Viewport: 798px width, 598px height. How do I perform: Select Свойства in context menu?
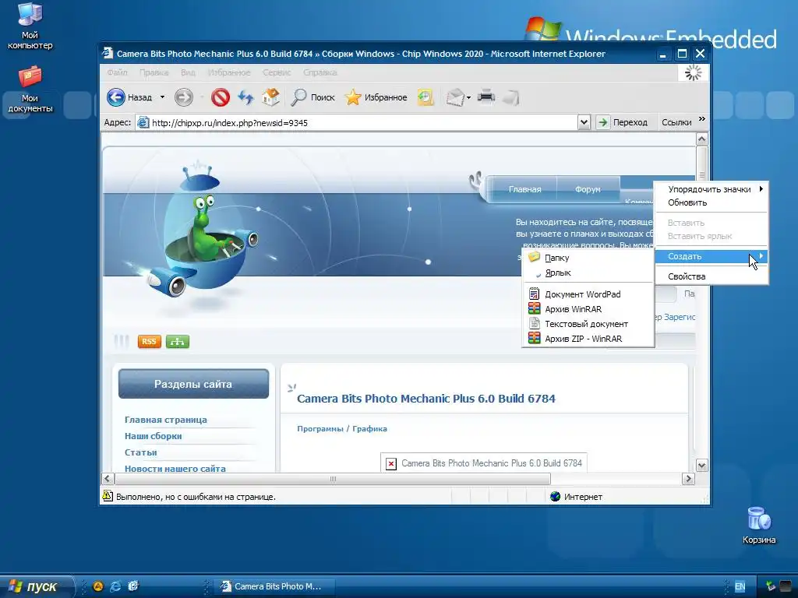[x=711, y=276]
